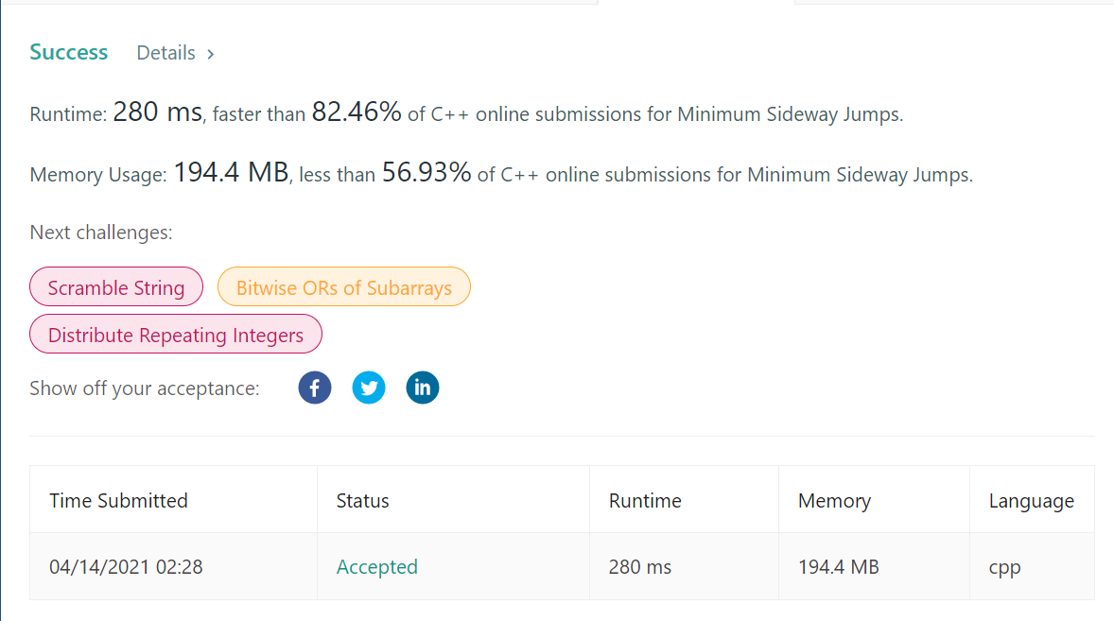This screenshot has height=621, width=1114.
Task: Click the Language column header
Action: [1031, 499]
